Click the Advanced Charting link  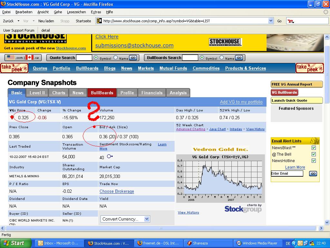[x=191, y=129]
